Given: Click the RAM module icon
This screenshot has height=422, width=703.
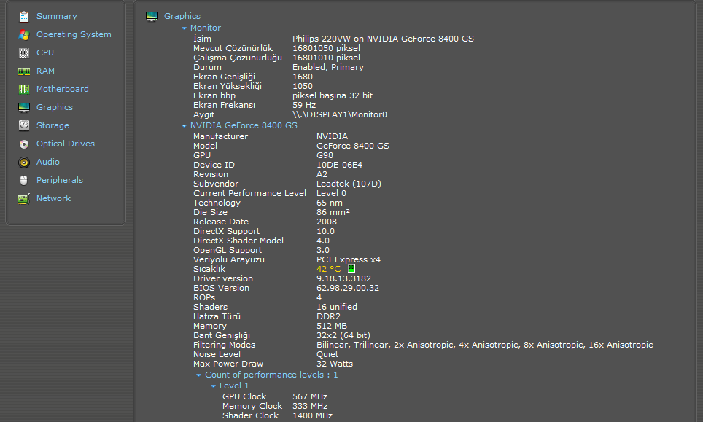Looking at the screenshot, I should coord(24,71).
